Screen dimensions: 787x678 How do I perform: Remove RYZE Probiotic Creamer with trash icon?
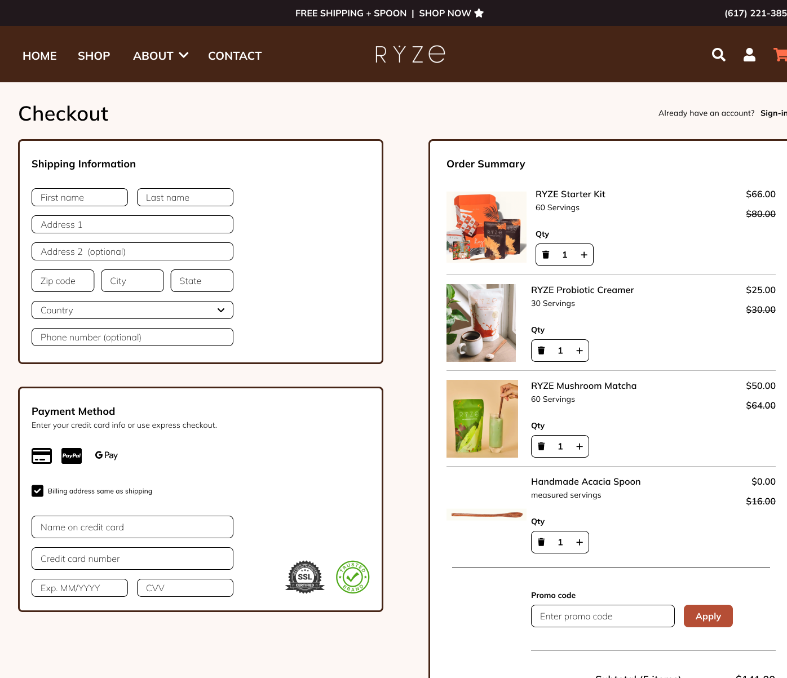click(541, 351)
